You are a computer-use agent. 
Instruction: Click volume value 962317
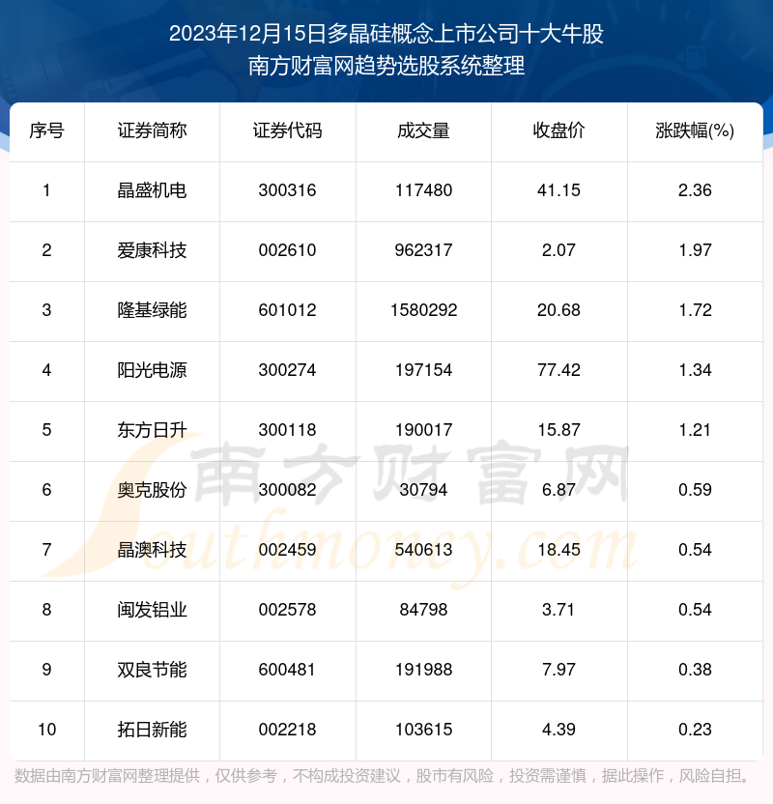(423, 250)
